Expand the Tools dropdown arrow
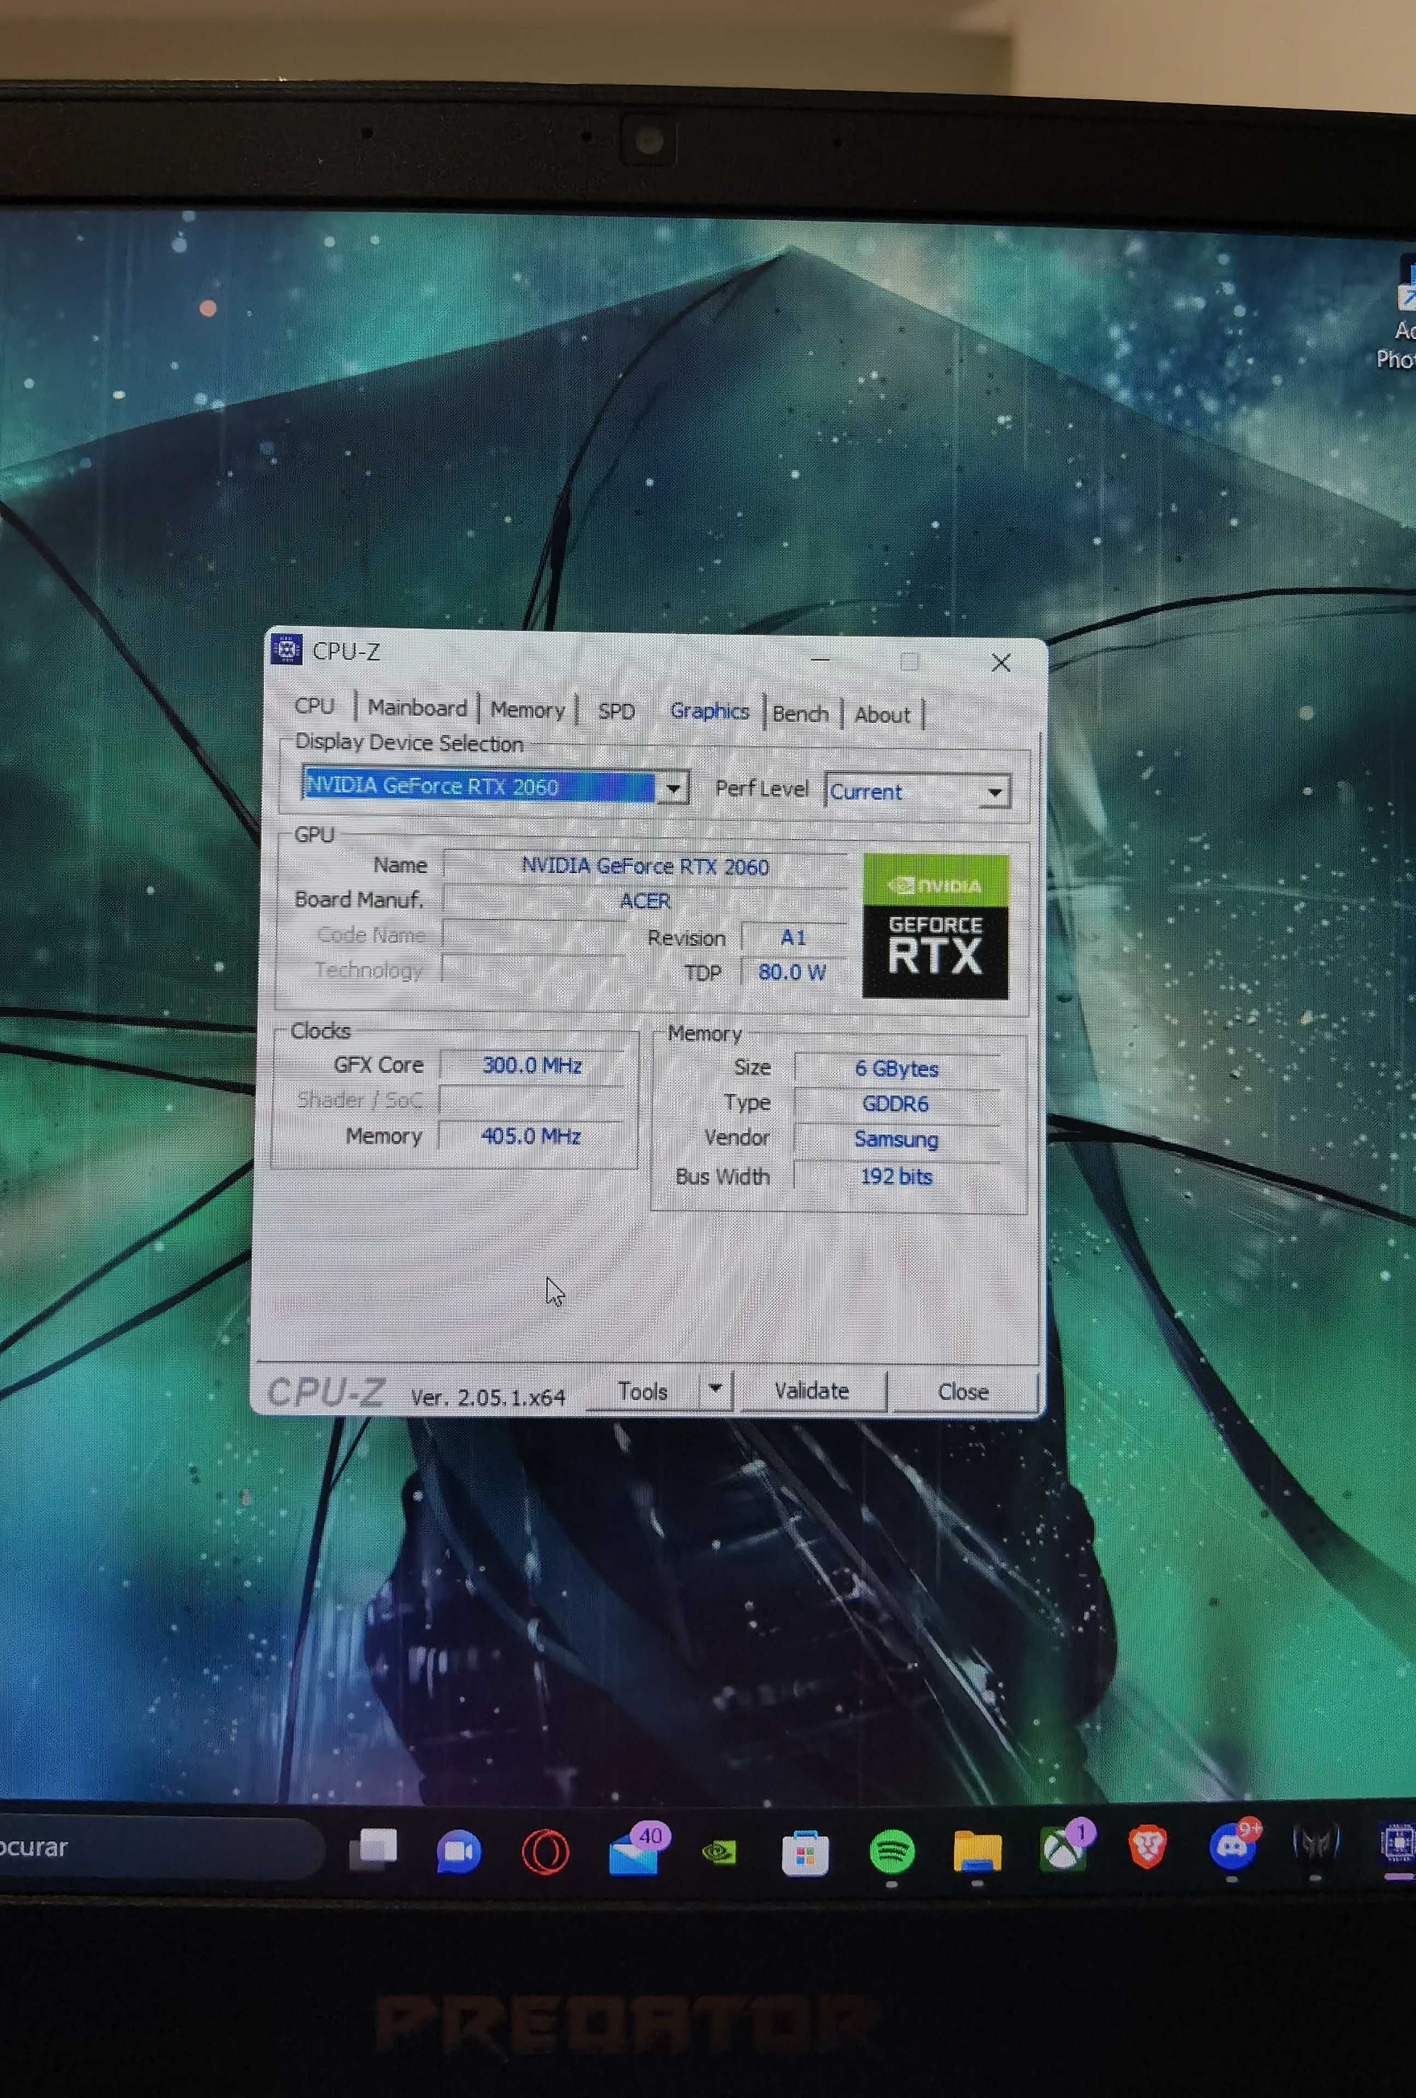The image size is (1416, 2098). pos(715,1388)
